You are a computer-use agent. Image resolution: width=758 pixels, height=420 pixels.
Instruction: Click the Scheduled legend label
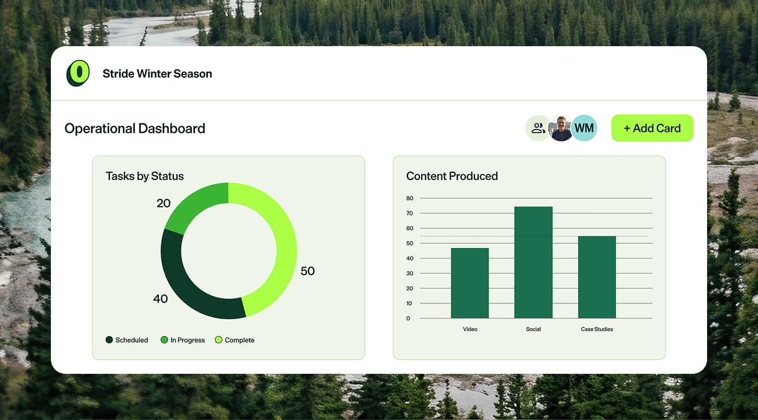coord(132,340)
